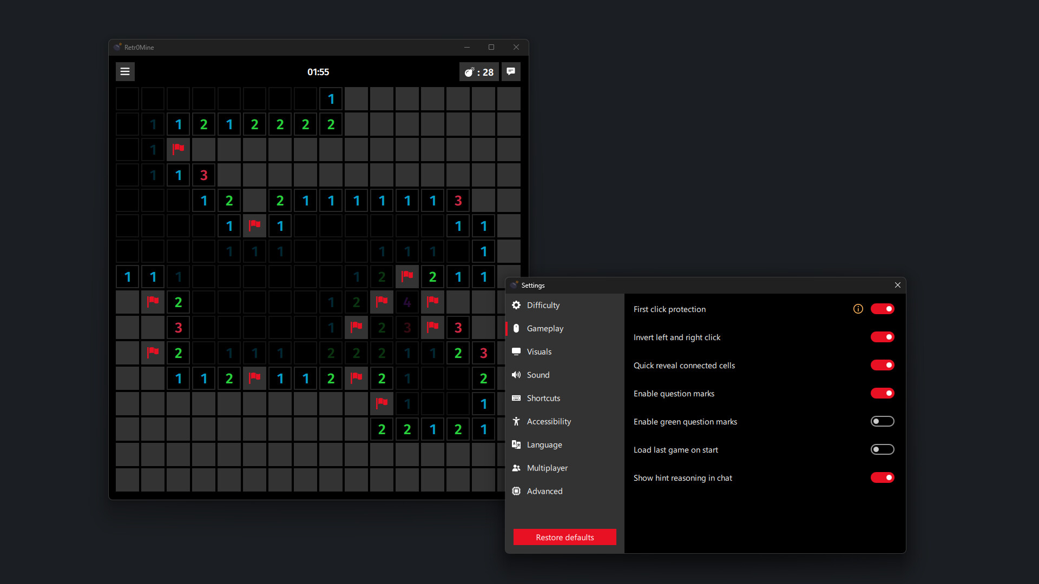Image resolution: width=1039 pixels, height=584 pixels.
Task: Open the chat panel via the speech bubble icon
Action: click(x=511, y=71)
